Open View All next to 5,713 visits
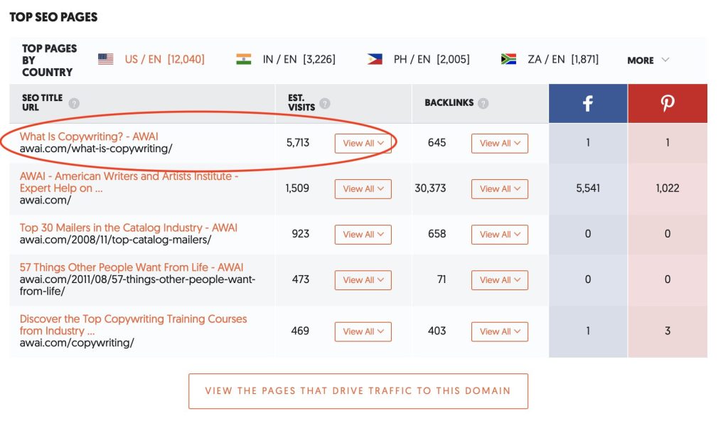This screenshot has width=728, height=421. [363, 143]
